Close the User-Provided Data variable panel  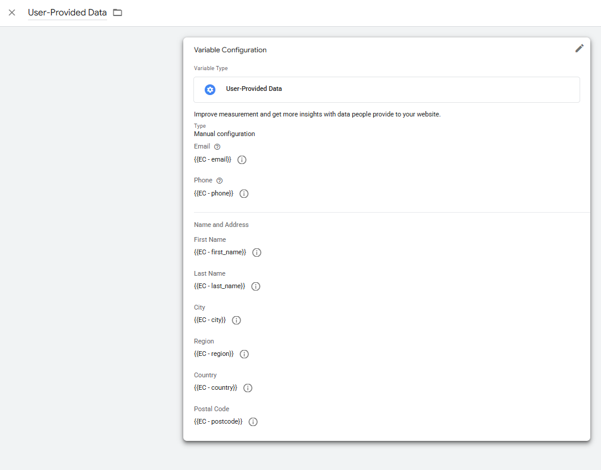[12, 12]
